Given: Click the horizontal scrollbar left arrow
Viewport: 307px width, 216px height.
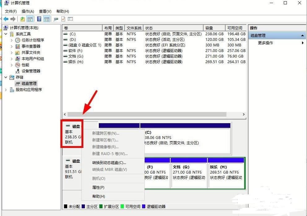Looking at the screenshot, I should click(65, 114).
